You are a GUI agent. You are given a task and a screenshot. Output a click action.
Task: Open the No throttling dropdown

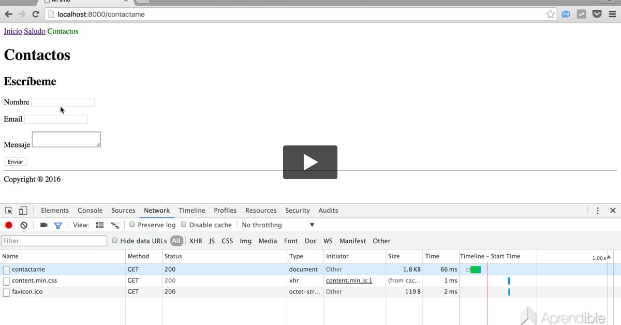(278, 225)
